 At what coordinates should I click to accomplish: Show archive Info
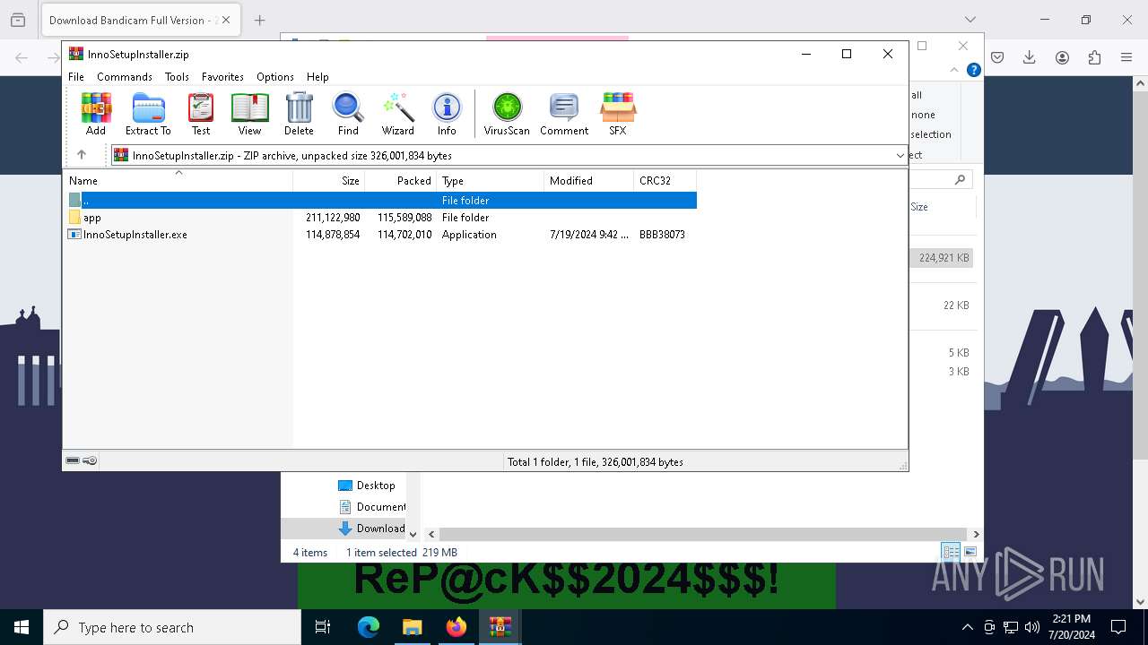tap(447, 114)
